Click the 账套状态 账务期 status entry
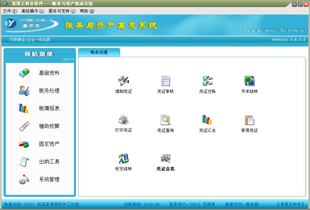Screen dimensions: 310x210 (242, 204)
